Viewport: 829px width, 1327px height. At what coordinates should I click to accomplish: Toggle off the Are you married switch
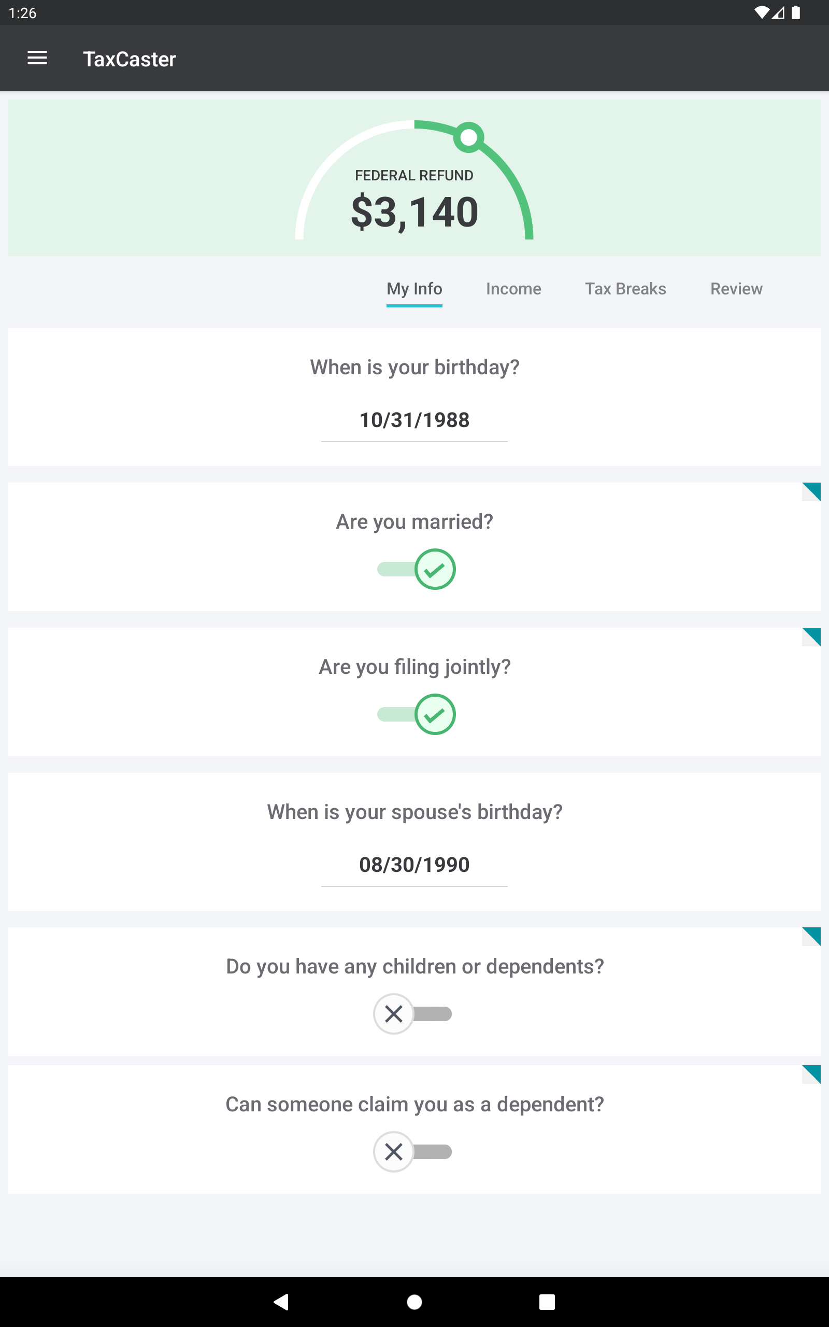(416, 569)
